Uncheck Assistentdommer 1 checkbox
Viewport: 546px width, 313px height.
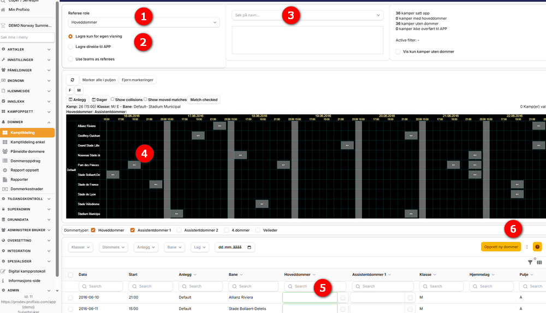(x=132, y=230)
